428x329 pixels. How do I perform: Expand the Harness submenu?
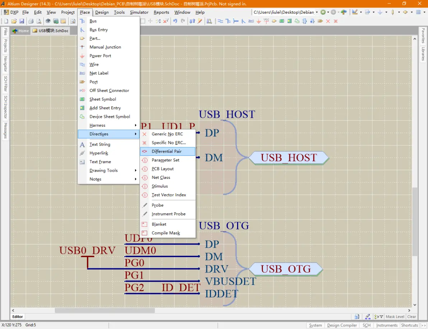(x=109, y=125)
